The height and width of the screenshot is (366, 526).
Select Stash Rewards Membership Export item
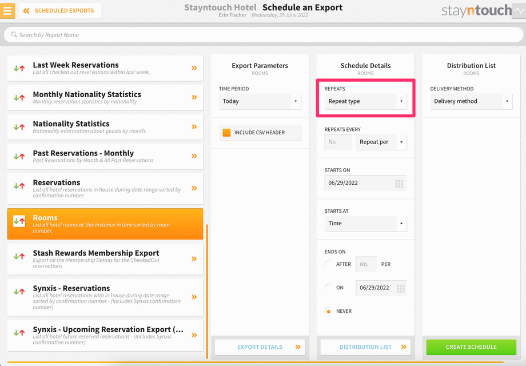[105, 259]
